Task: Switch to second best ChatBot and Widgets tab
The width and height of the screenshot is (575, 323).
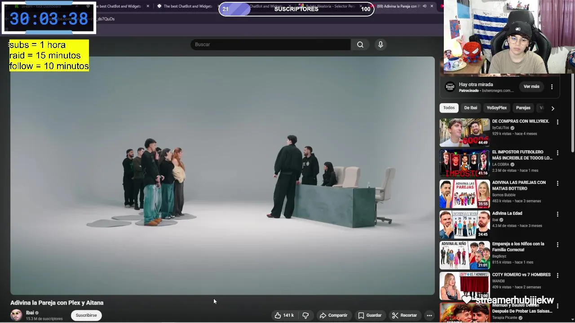Action: (x=188, y=6)
